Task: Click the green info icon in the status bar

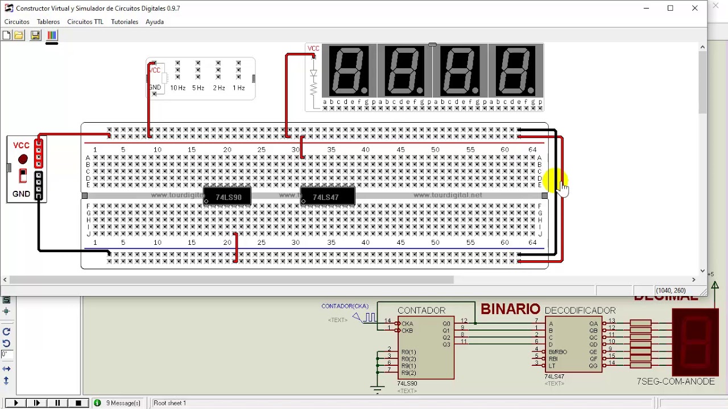Action: pos(97,403)
